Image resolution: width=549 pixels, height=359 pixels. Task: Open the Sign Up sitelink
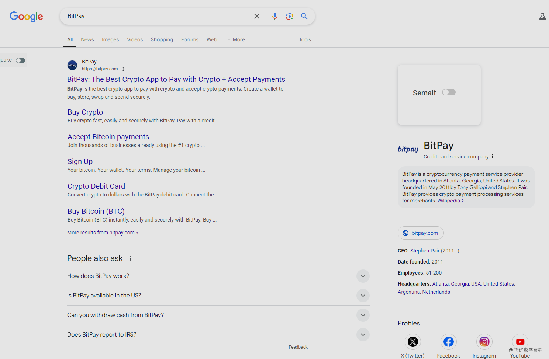[80, 161]
